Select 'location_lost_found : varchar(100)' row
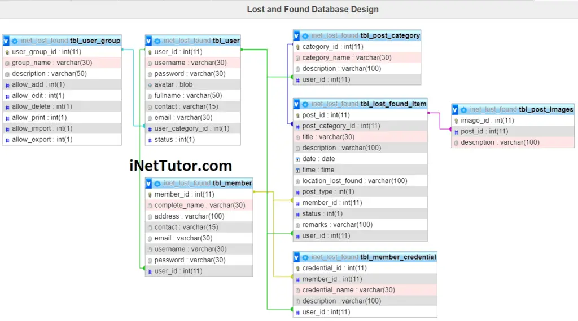578x321 pixels. pos(360,181)
